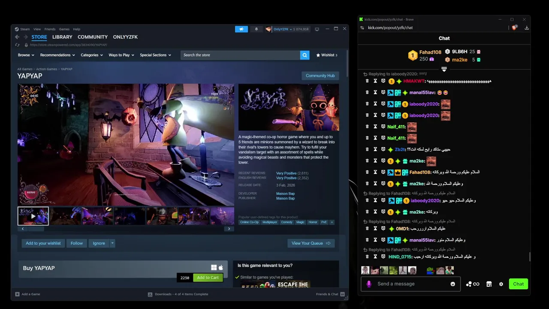The height and width of the screenshot is (309, 549).
Task: Click the Kick chat scrollbar
Action: tap(529, 257)
